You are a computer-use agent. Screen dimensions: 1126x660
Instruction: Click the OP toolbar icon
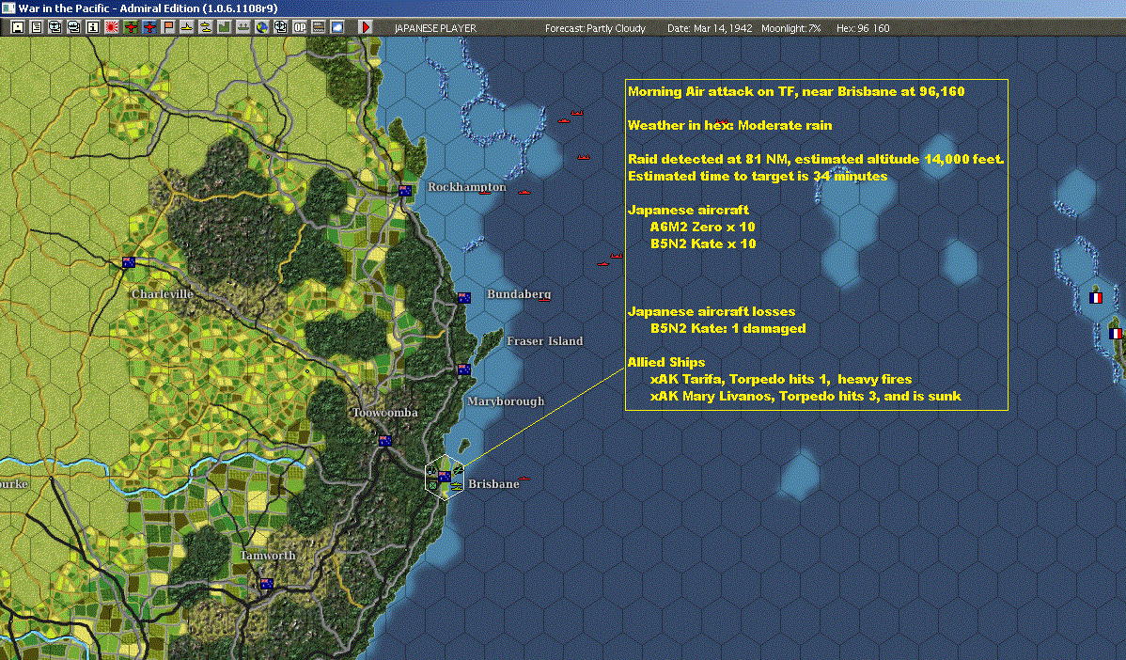click(x=300, y=27)
